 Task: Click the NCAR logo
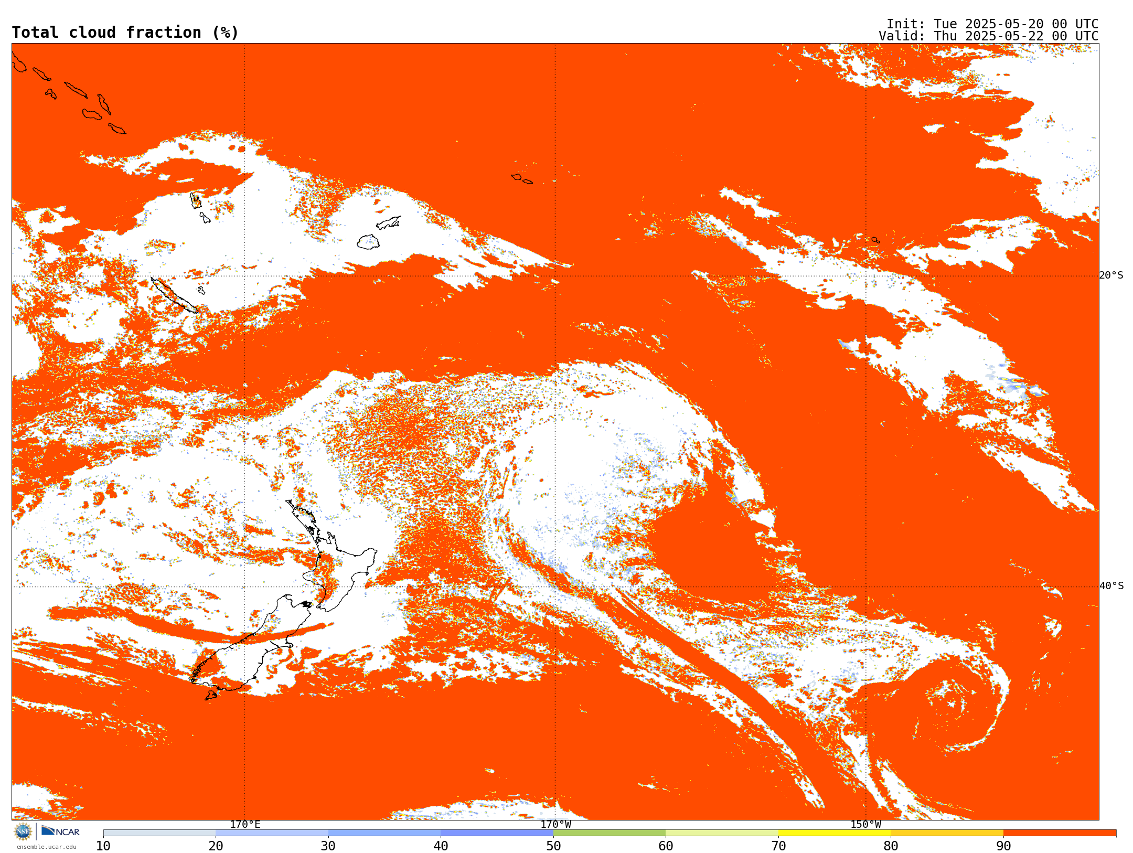tap(60, 831)
